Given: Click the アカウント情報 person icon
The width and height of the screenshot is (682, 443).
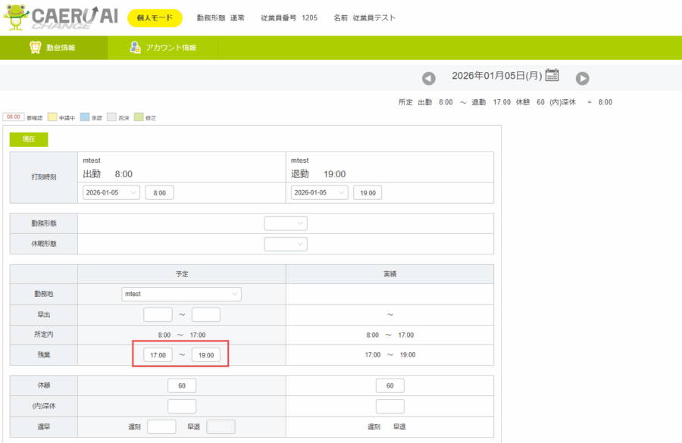Looking at the screenshot, I should coord(136,47).
